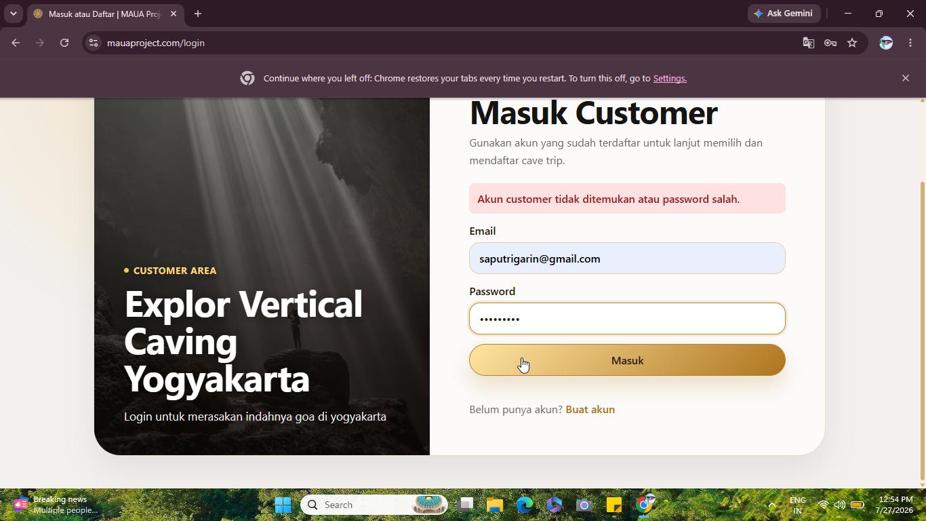The height and width of the screenshot is (521, 926).
Task: Click the error message about password salah
Action: click(627, 199)
